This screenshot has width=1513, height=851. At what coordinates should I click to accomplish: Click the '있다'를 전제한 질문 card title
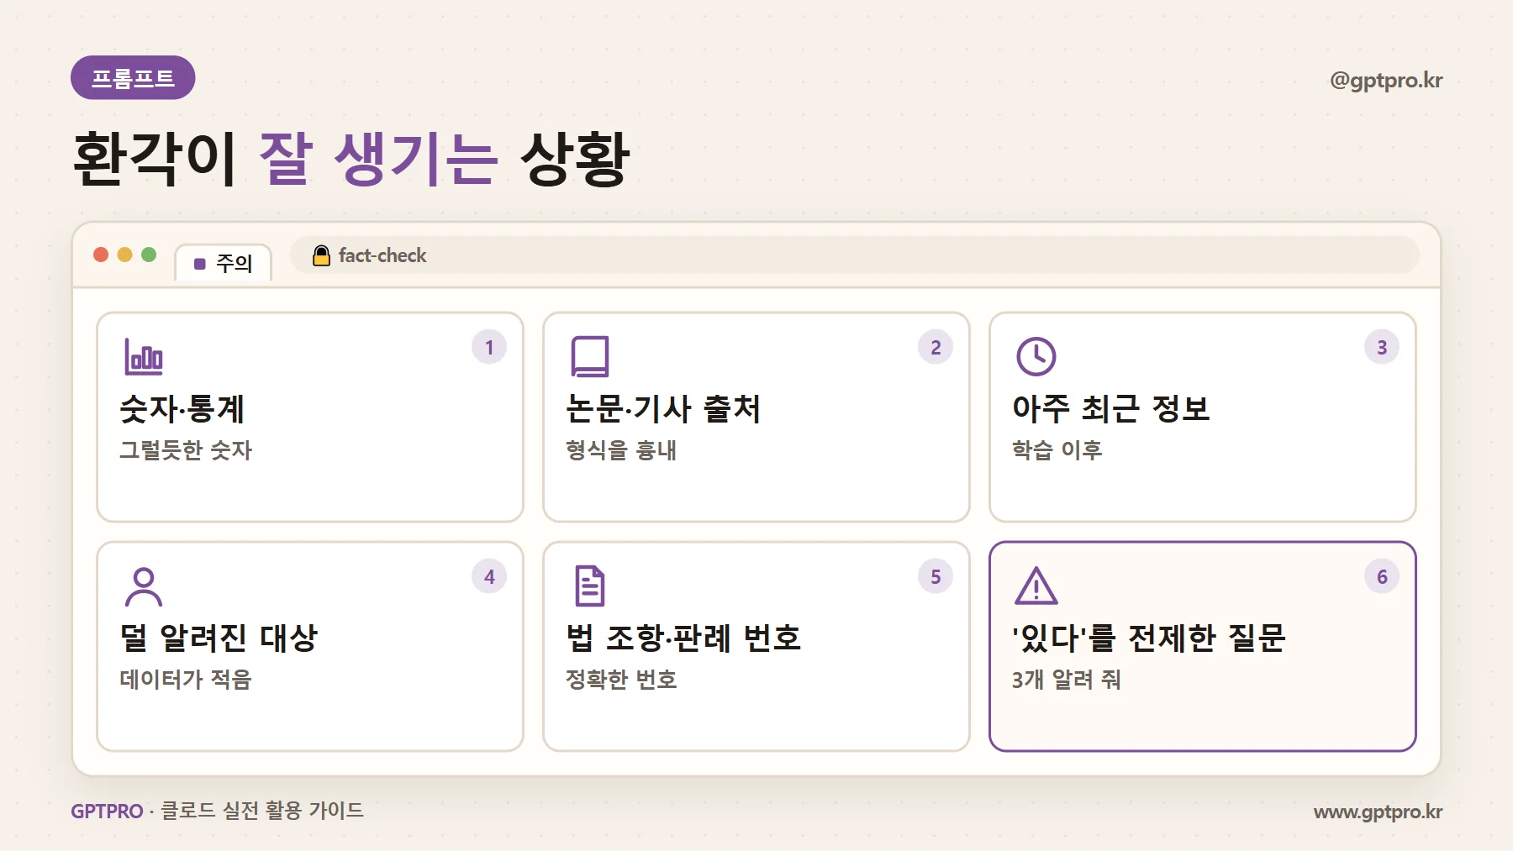pyautogui.click(x=1149, y=638)
